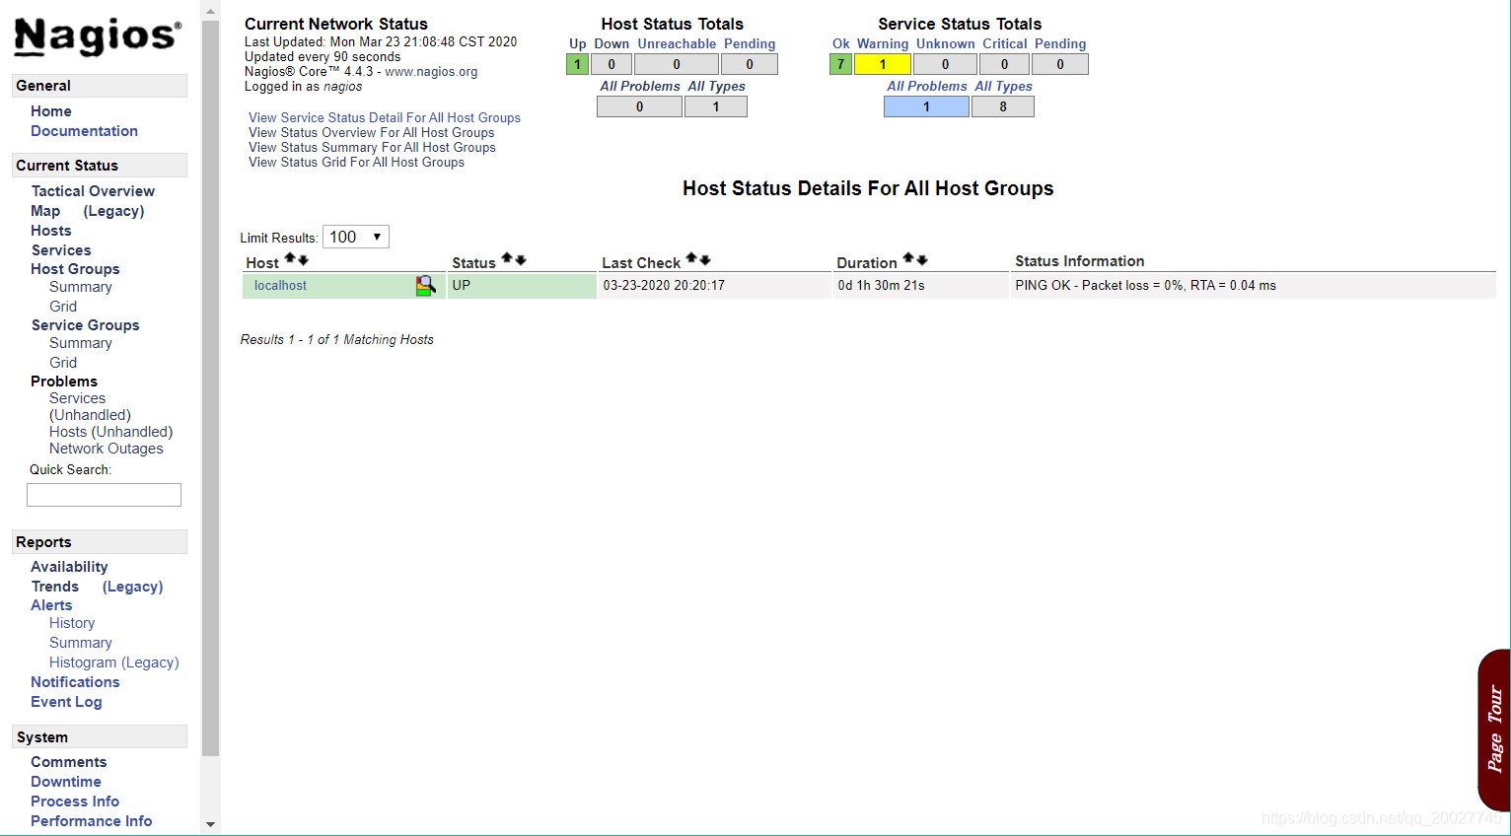View localhost service details magnifier icon

[425, 286]
